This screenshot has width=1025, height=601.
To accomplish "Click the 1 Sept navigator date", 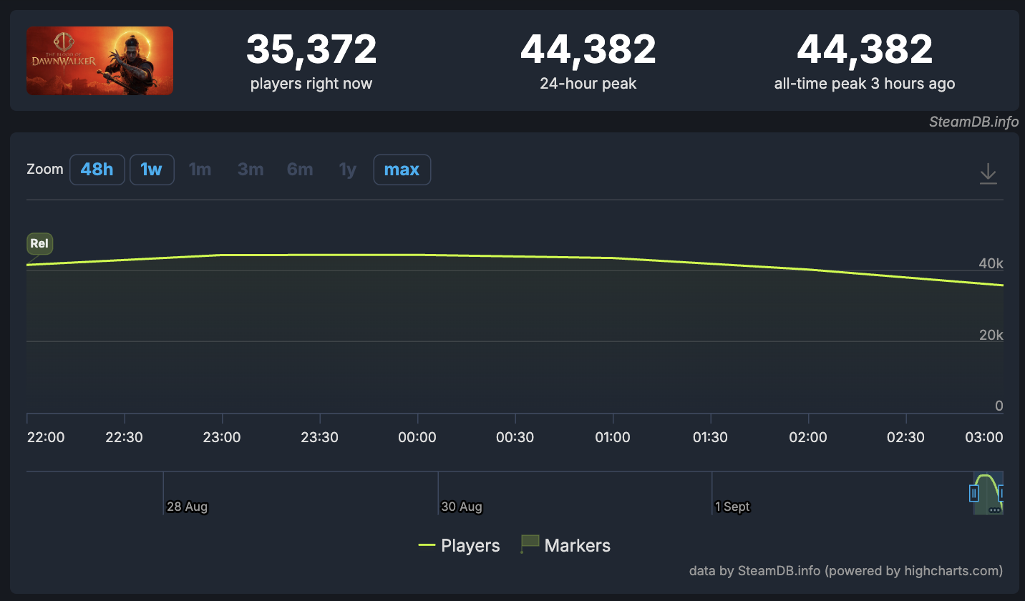I will [732, 507].
